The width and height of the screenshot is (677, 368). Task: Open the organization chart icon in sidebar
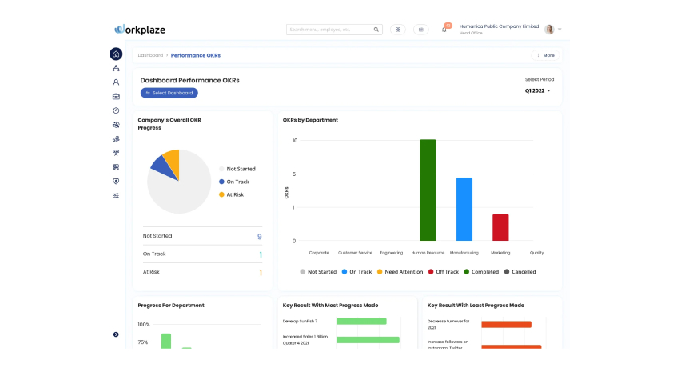coord(116,68)
